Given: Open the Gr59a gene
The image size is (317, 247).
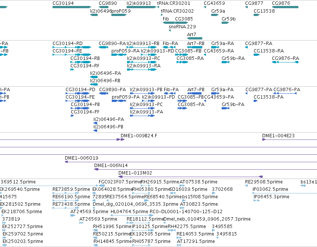Looking at the screenshot, I should 215,15.
